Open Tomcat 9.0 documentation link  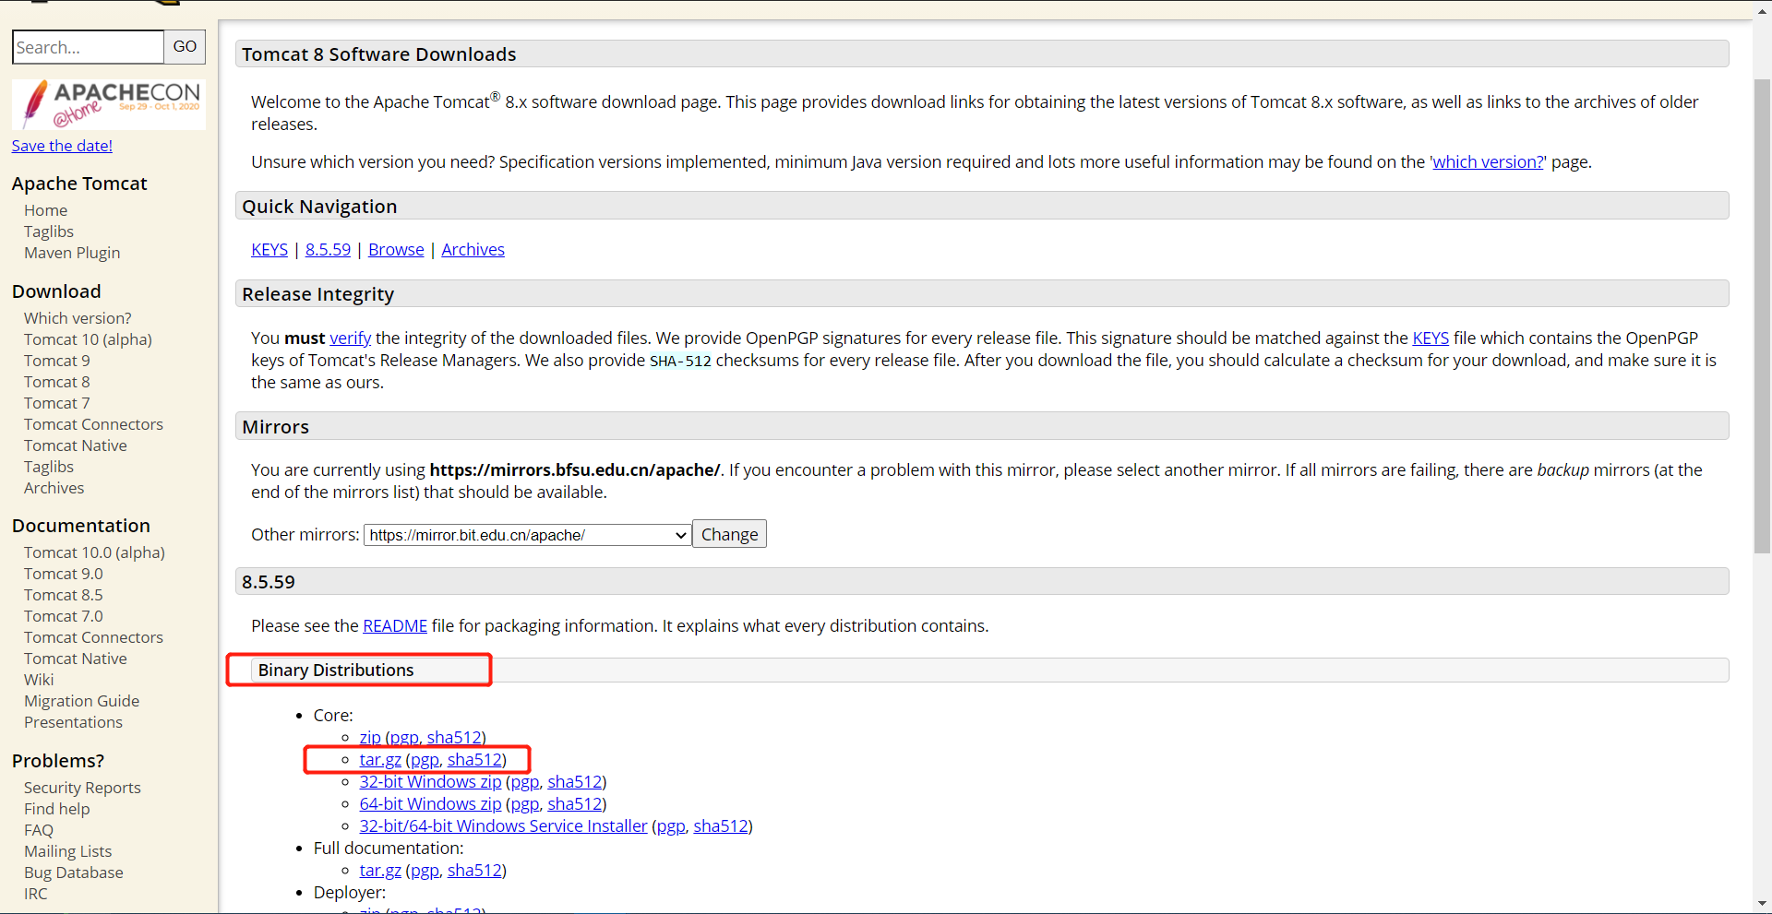pyautogui.click(x=64, y=574)
